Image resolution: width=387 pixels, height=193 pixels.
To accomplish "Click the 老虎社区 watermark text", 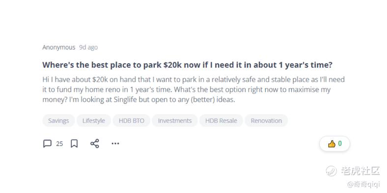I will pyautogui.click(x=360, y=170).
